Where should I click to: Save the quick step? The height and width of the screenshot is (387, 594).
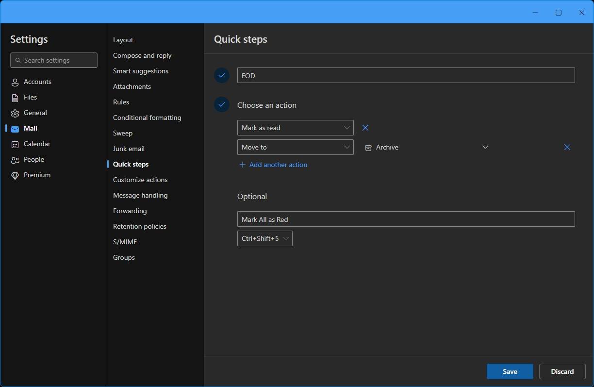(x=510, y=371)
